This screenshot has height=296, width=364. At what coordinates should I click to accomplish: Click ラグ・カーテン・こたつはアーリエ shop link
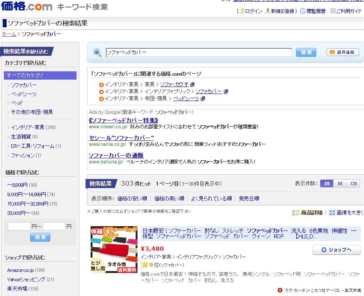323,290
